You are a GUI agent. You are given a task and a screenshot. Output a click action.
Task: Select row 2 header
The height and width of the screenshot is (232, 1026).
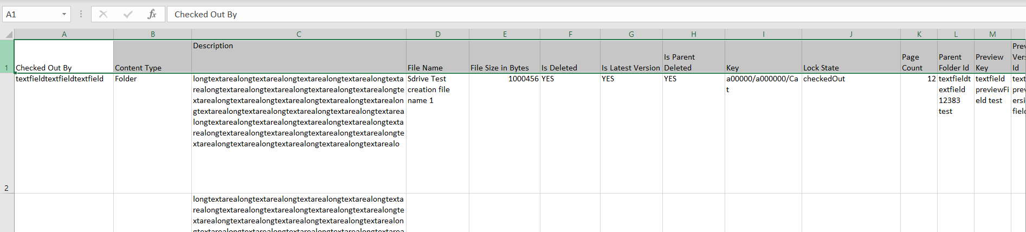(x=7, y=133)
